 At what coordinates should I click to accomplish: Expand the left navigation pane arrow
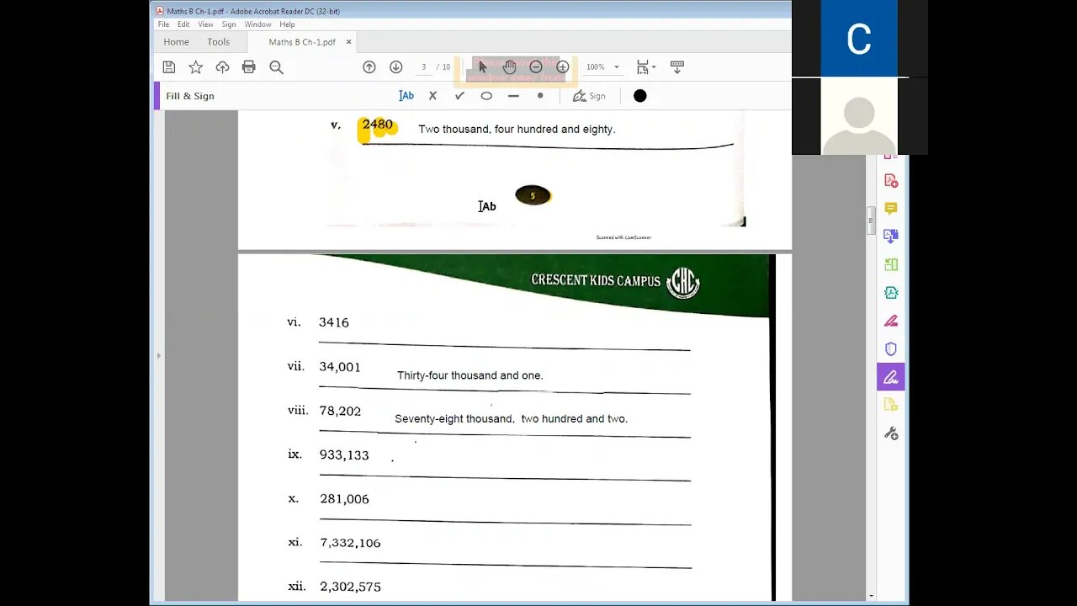point(158,356)
